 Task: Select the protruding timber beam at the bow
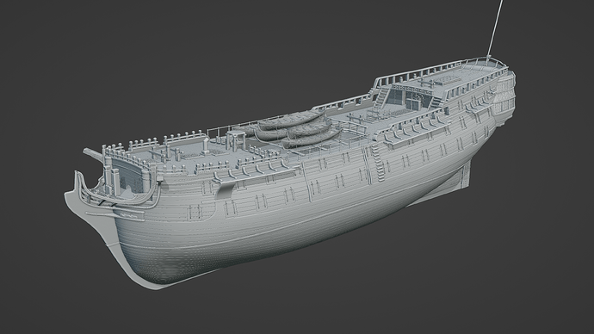(x=93, y=154)
